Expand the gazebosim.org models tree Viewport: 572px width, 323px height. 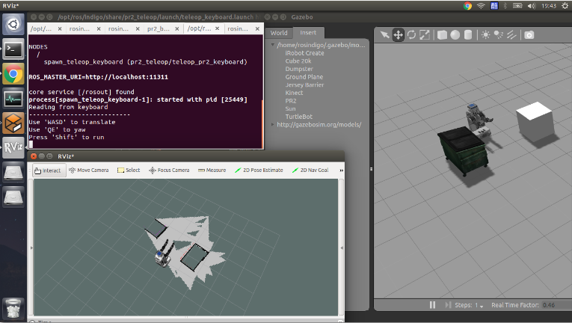[272, 124]
